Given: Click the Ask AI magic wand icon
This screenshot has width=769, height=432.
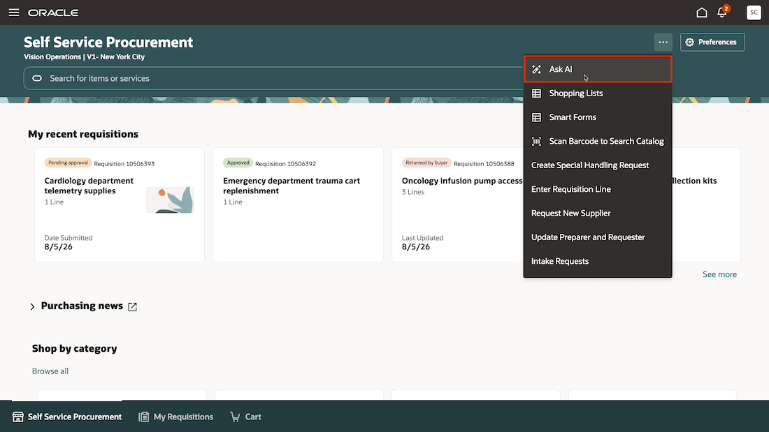Looking at the screenshot, I should (536, 69).
